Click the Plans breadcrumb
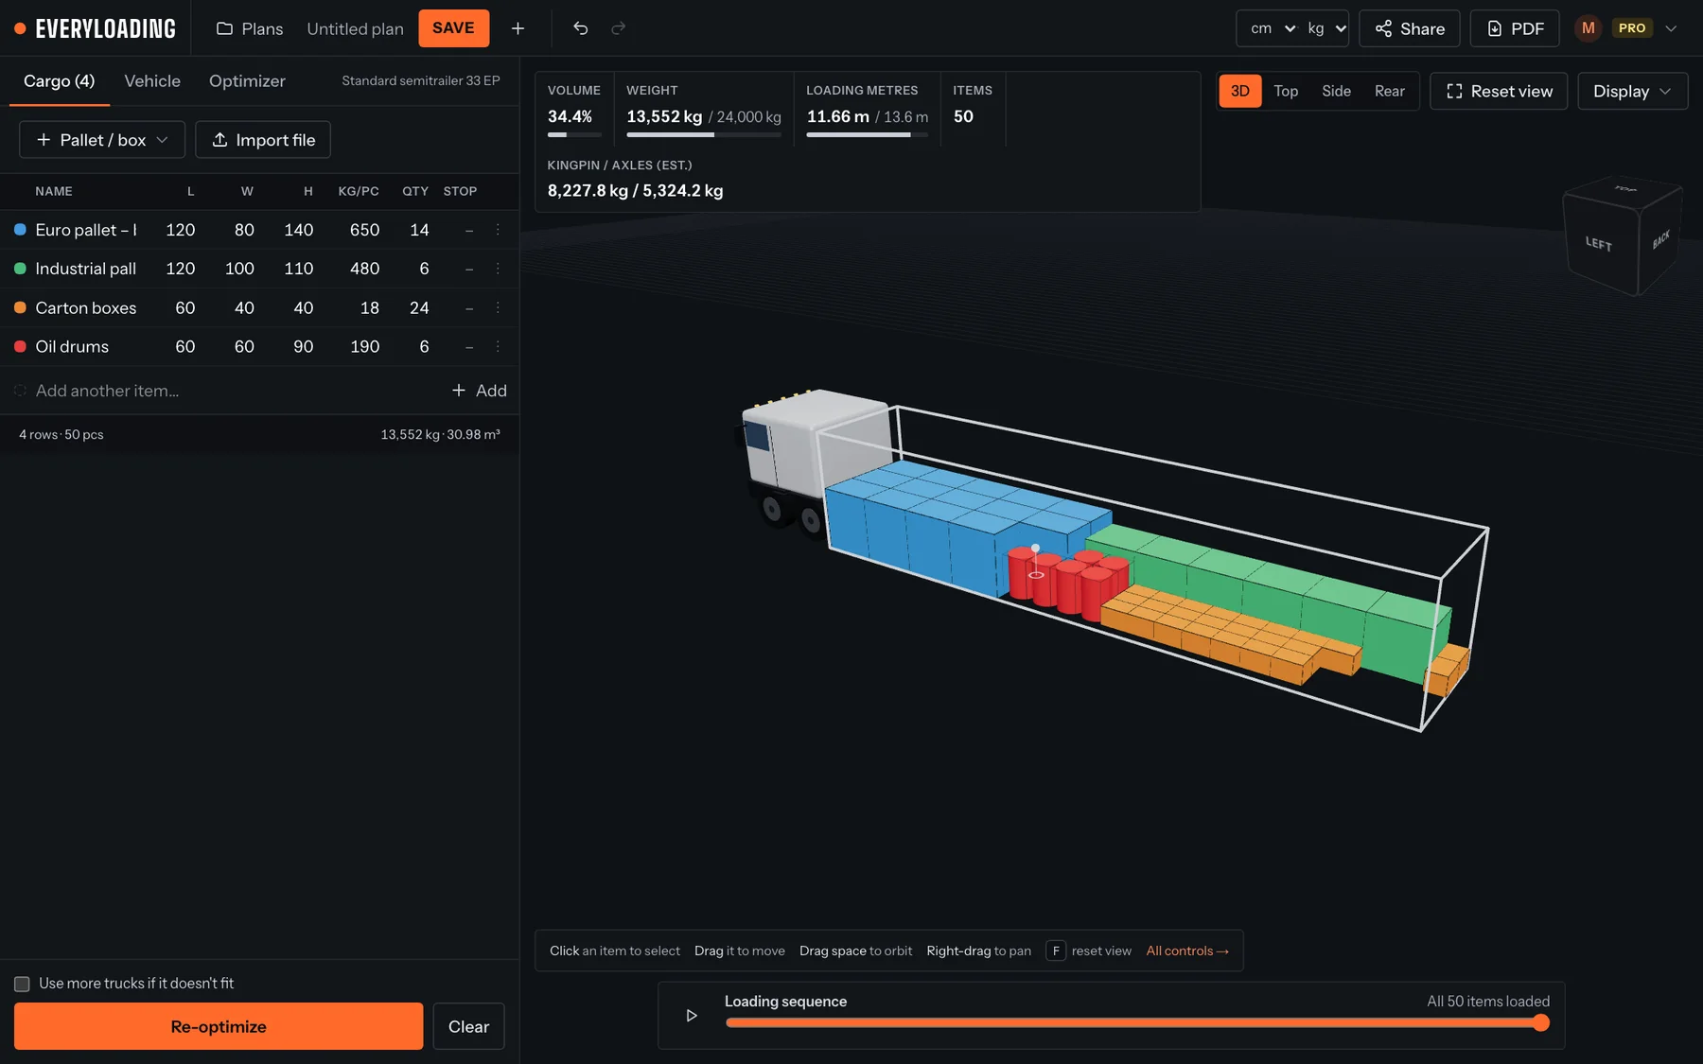Image resolution: width=1703 pixels, height=1064 pixels. (x=250, y=28)
